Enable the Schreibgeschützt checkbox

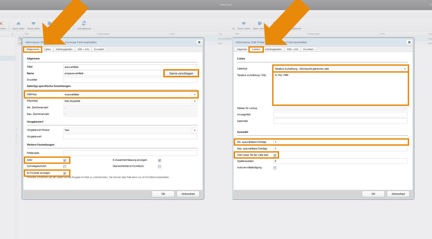65,166
